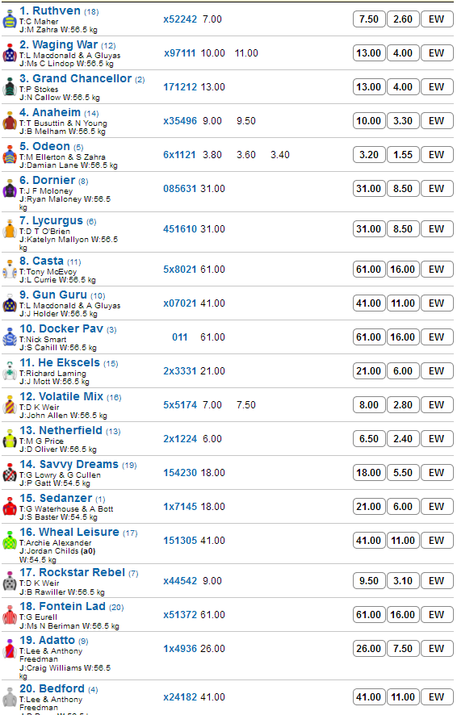Click Netherfield's yellow silks icon

click(x=10, y=439)
